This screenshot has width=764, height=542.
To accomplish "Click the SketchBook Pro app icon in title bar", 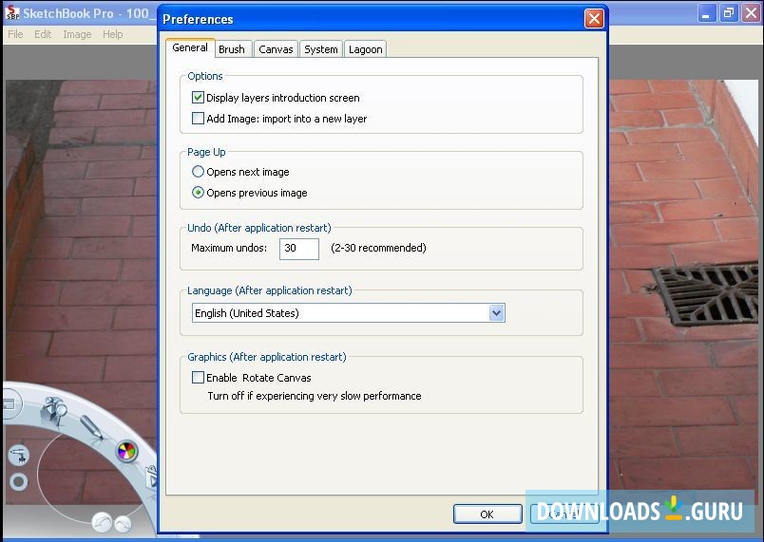I will click(12, 13).
